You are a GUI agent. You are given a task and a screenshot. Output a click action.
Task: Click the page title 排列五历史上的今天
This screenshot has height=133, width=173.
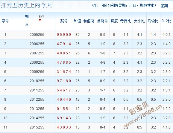[26, 5]
